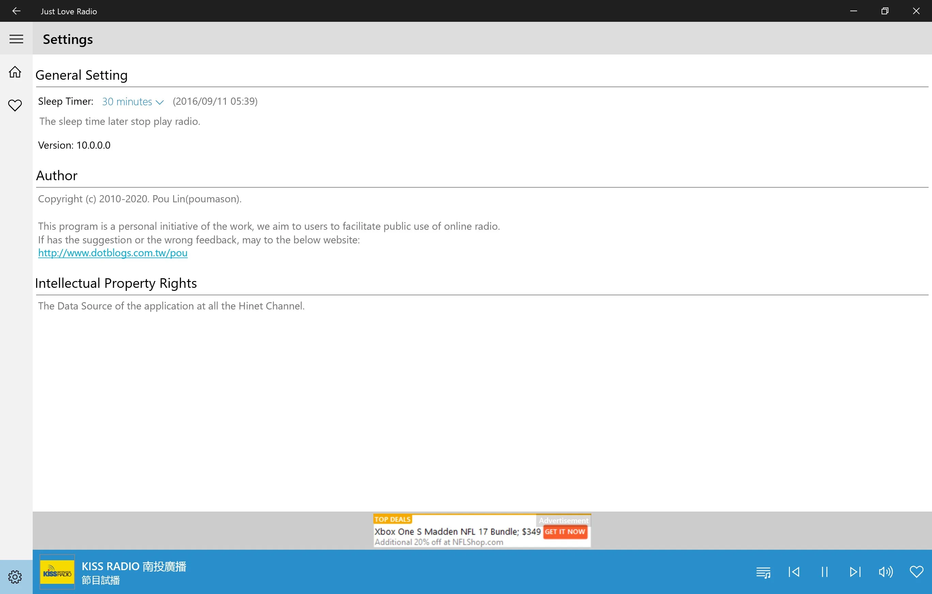
Task: Go back using the title bar arrow
Action: click(x=16, y=11)
